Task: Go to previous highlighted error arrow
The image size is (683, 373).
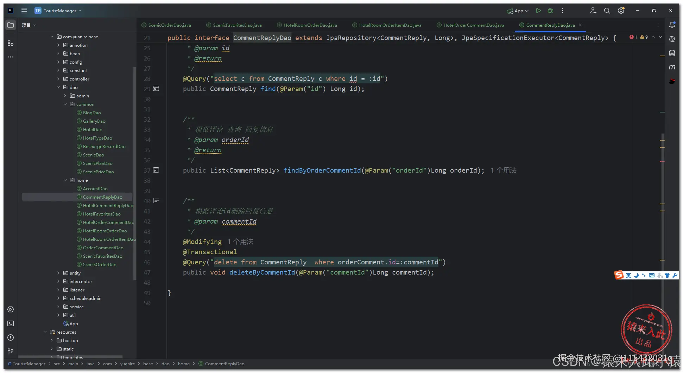Action: coord(653,37)
